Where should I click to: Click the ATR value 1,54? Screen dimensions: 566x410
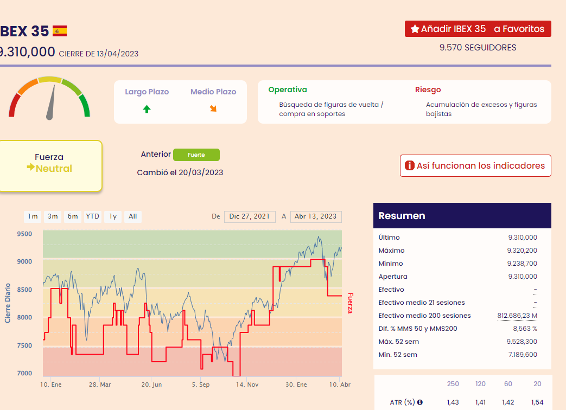pyautogui.click(x=537, y=402)
